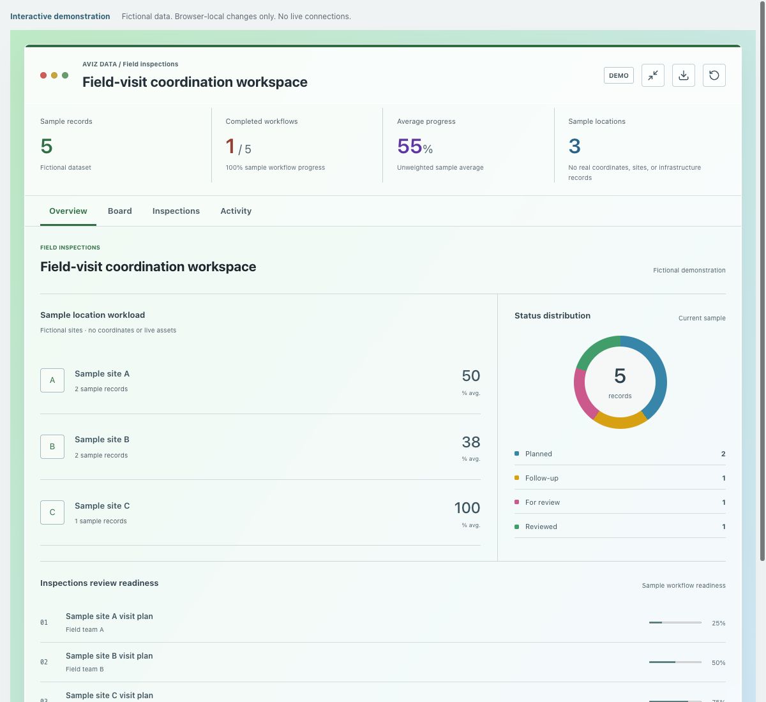Screen dimensions: 766x702
Task: Select the Sample site B workload row title
Action: pos(102,440)
